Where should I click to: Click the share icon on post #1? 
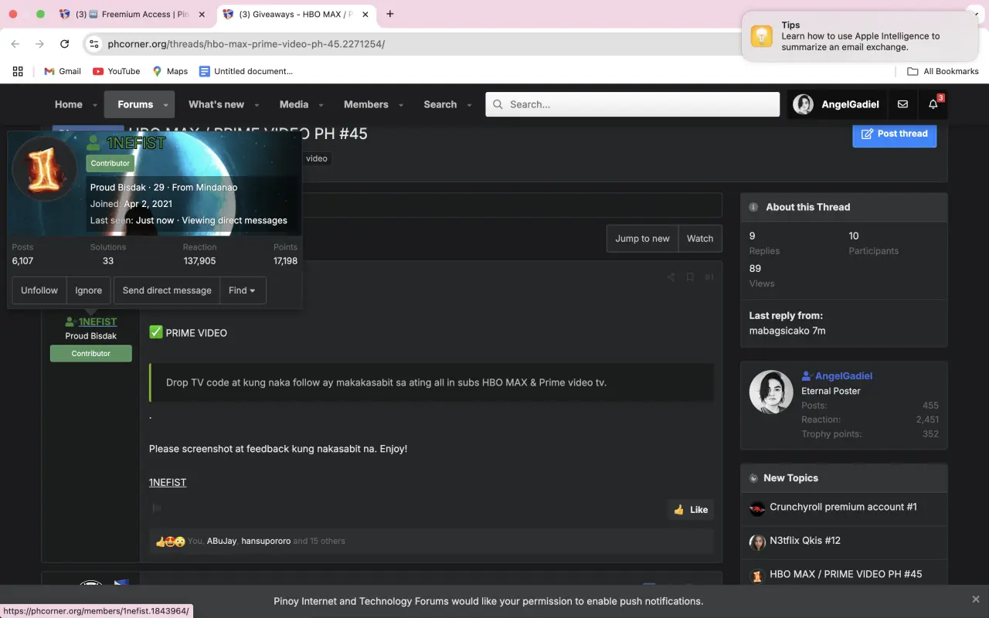(671, 277)
